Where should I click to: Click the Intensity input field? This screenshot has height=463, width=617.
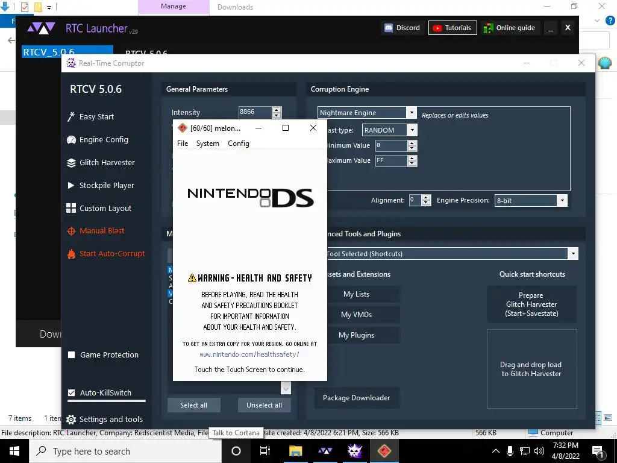pyautogui.click(x=255, y=112)
